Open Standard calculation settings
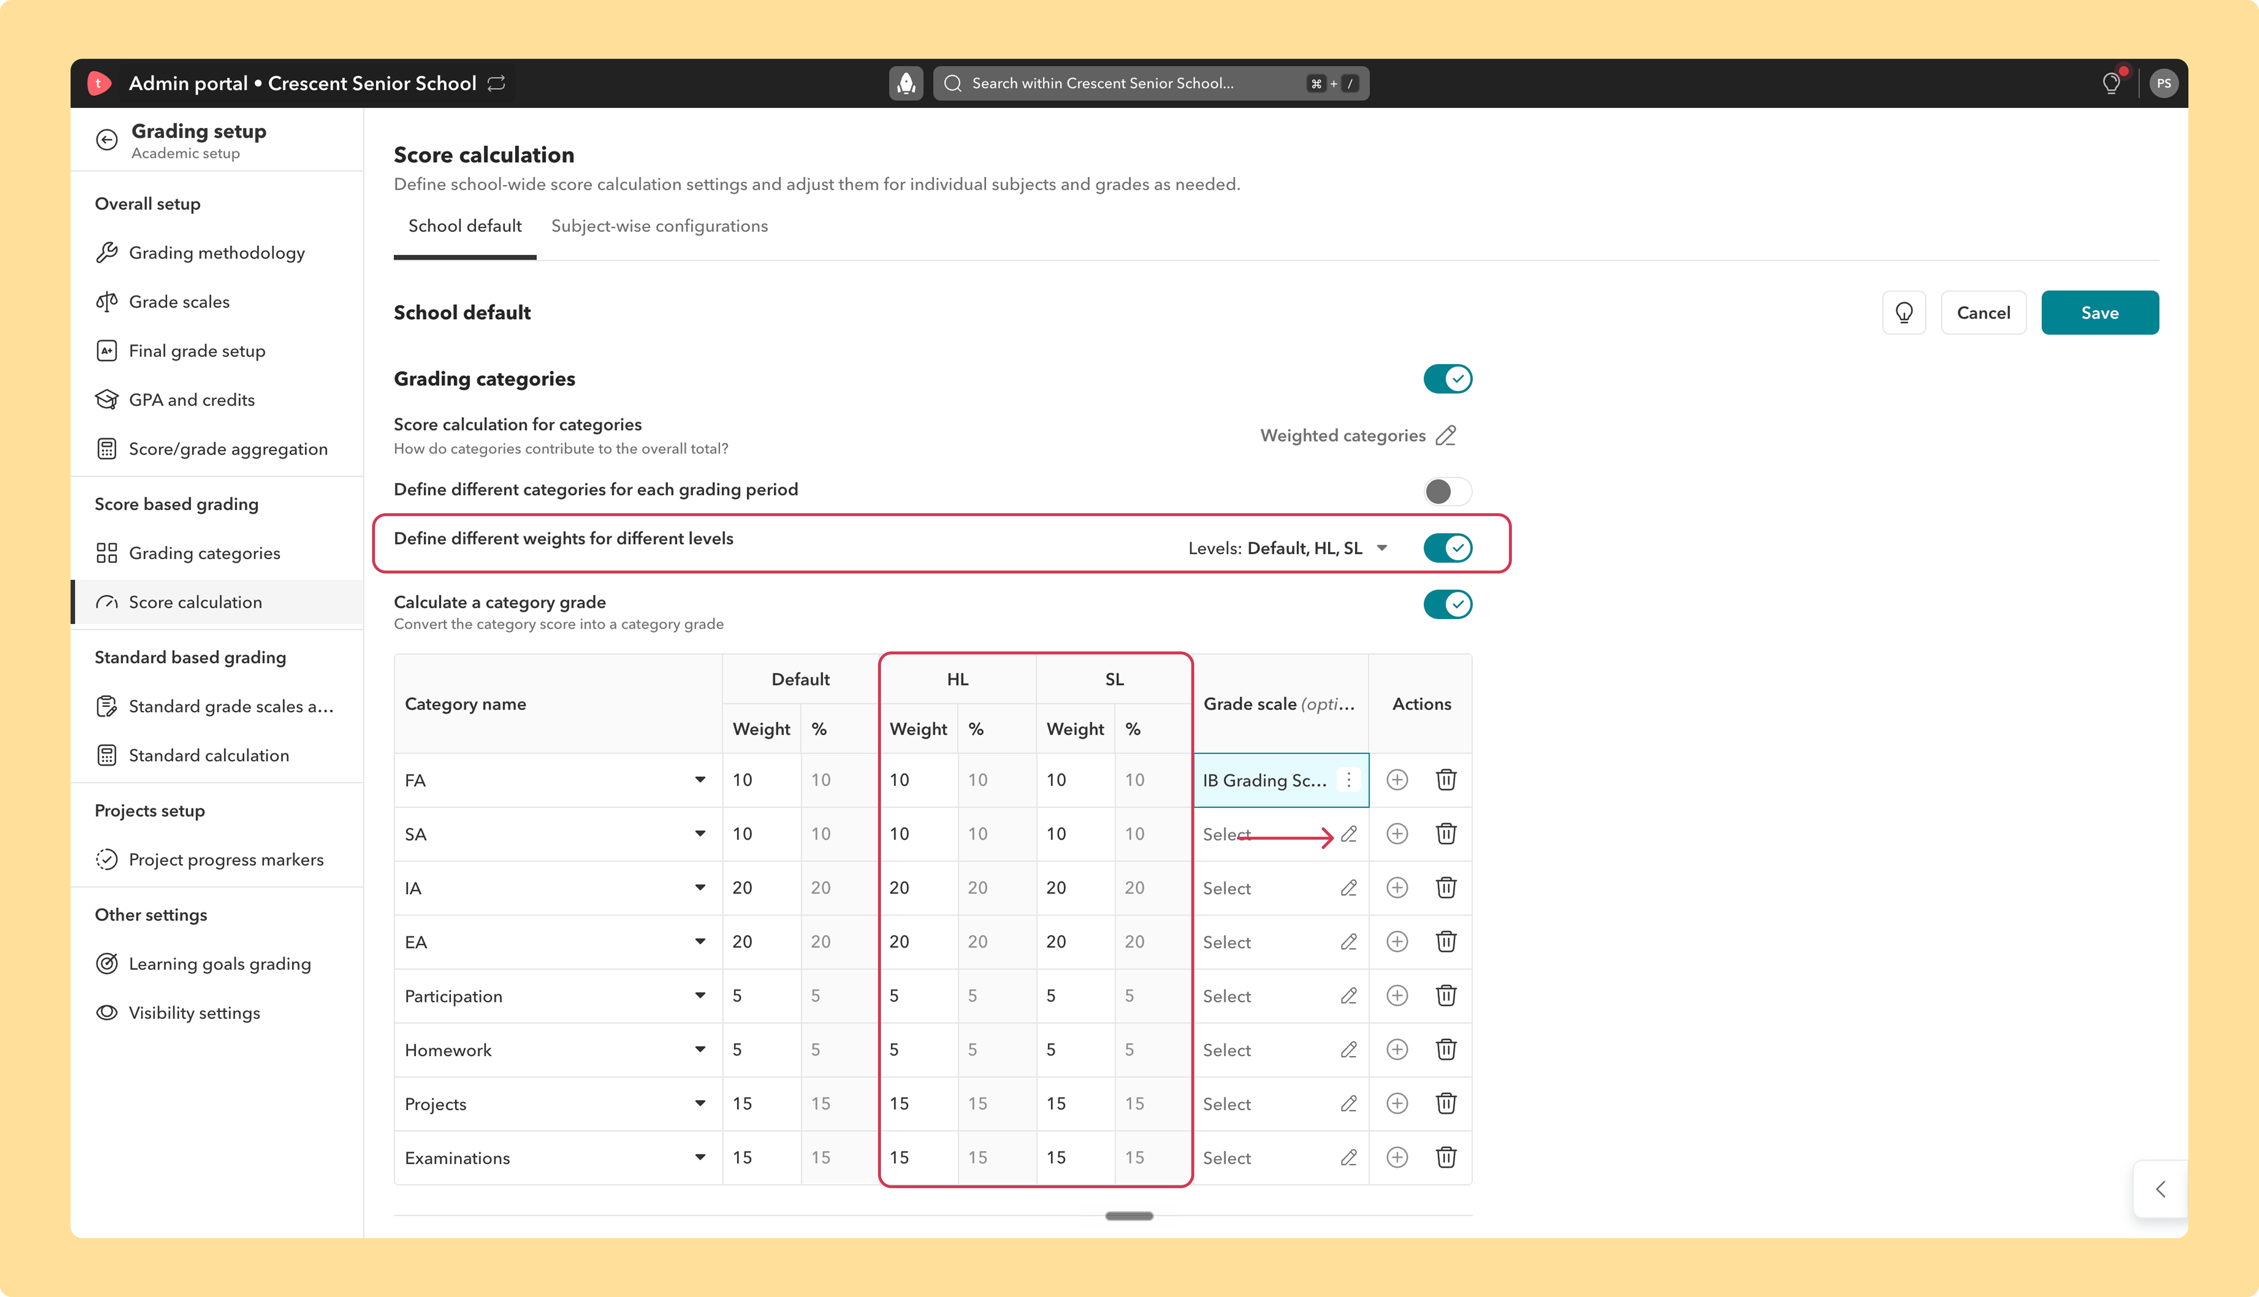Image resolution: width=2259 pixels, height=1297 pixels. (x=217, y=755)
